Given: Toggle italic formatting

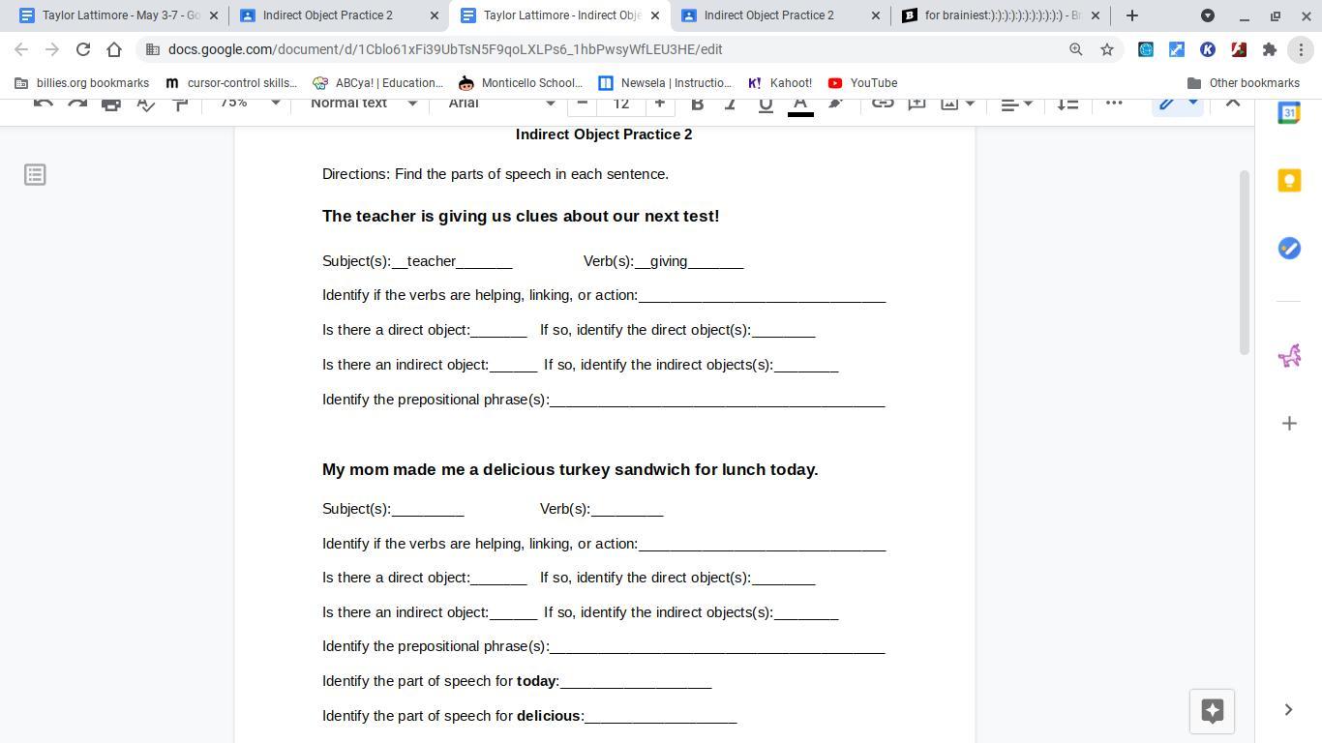Looking at the screenshot, I should click(731, 103).
